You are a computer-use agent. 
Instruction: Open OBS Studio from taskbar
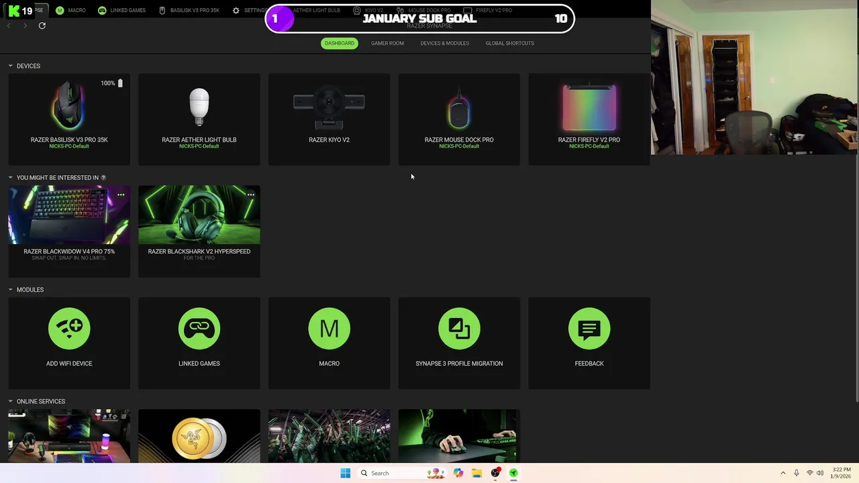pyautogui.click(x=495, y=473)
